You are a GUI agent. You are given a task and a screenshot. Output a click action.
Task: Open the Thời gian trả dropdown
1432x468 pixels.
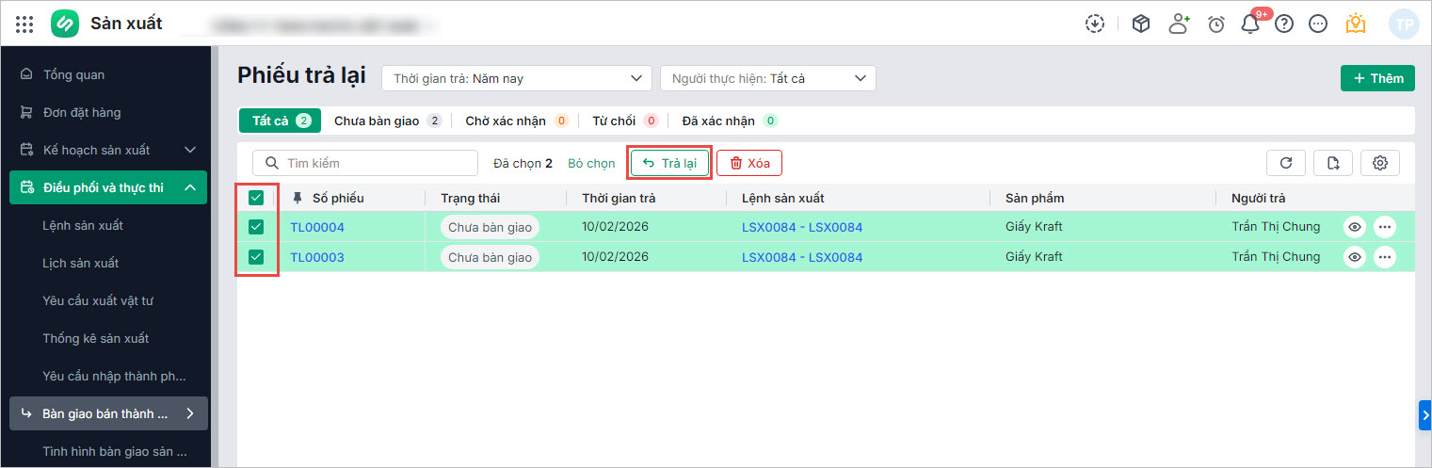(x=516, y=78)
